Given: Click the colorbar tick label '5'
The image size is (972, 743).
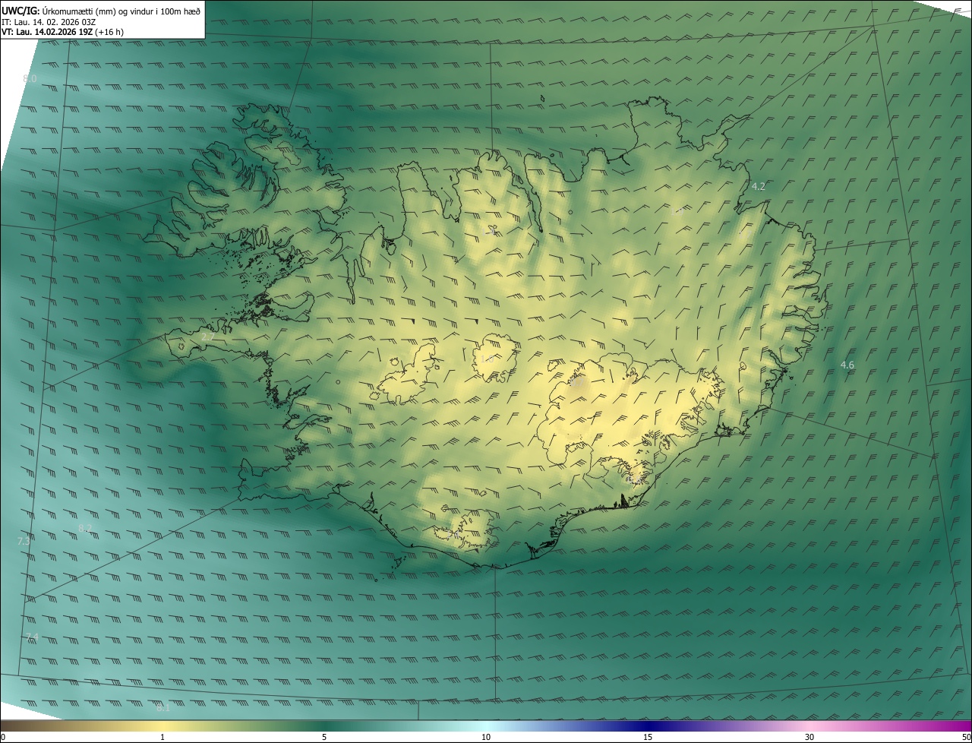Looking at the screenshot, I should click(x=324, y=737).
